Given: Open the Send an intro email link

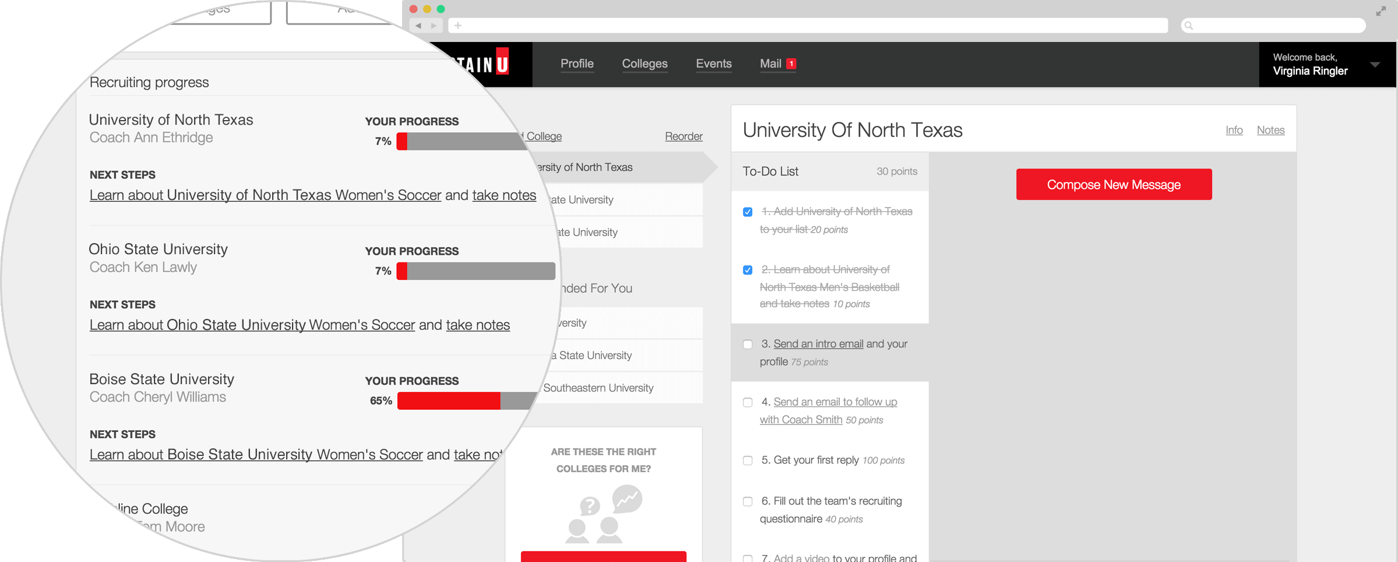Looking at the screenshot, I should (x=818, y=344).
